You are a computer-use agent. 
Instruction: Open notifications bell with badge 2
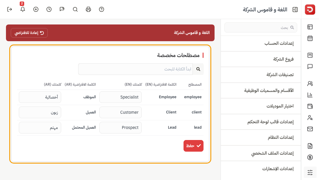pos(23,9)
